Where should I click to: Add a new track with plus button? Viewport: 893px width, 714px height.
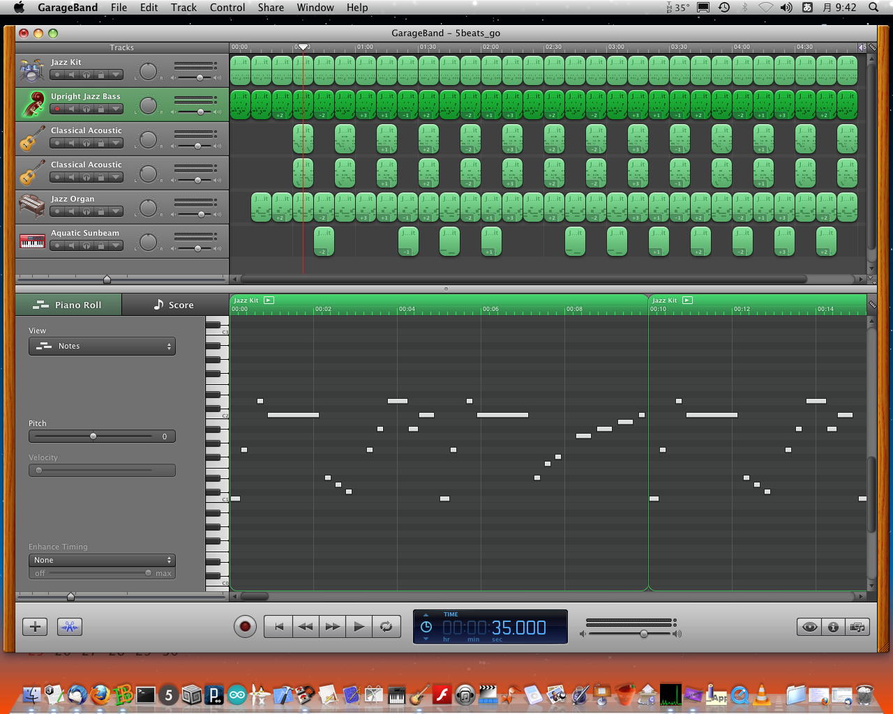tap(35, 627)
